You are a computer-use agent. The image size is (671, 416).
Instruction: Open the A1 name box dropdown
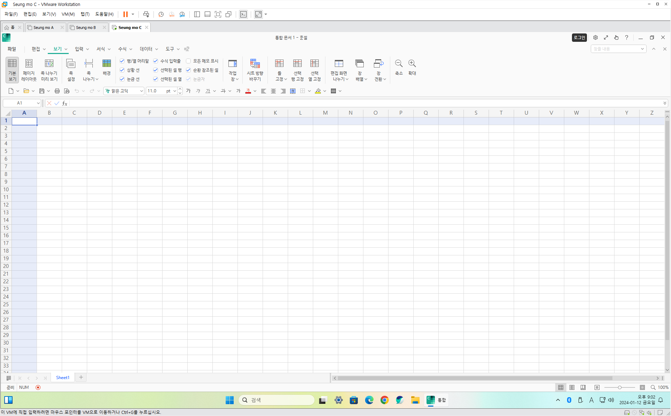pyautogui.click(x=38, y=103)
